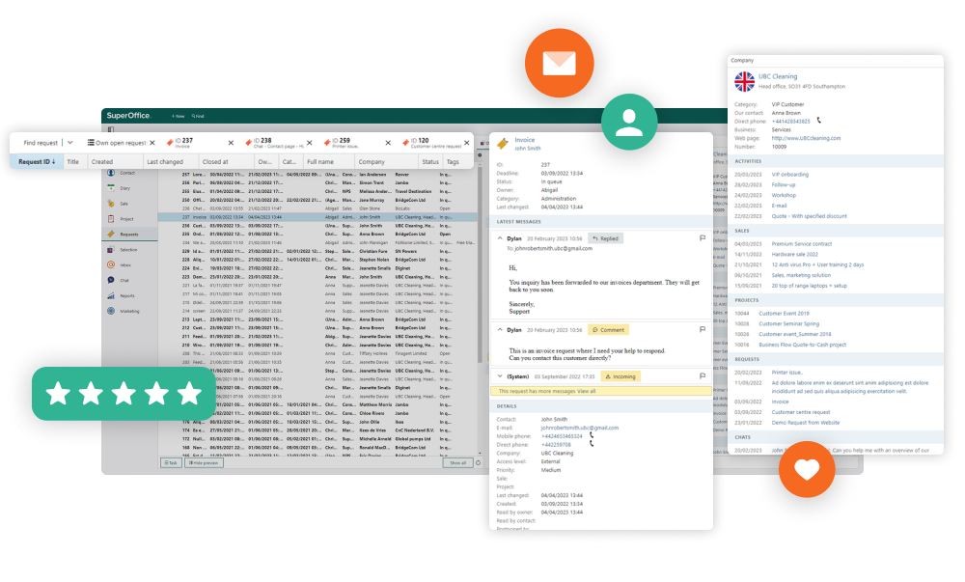The height and width of the screenshot is (582, 965).
Task: Open the Reports sidebar icon
Action: (x=112, y=295)
